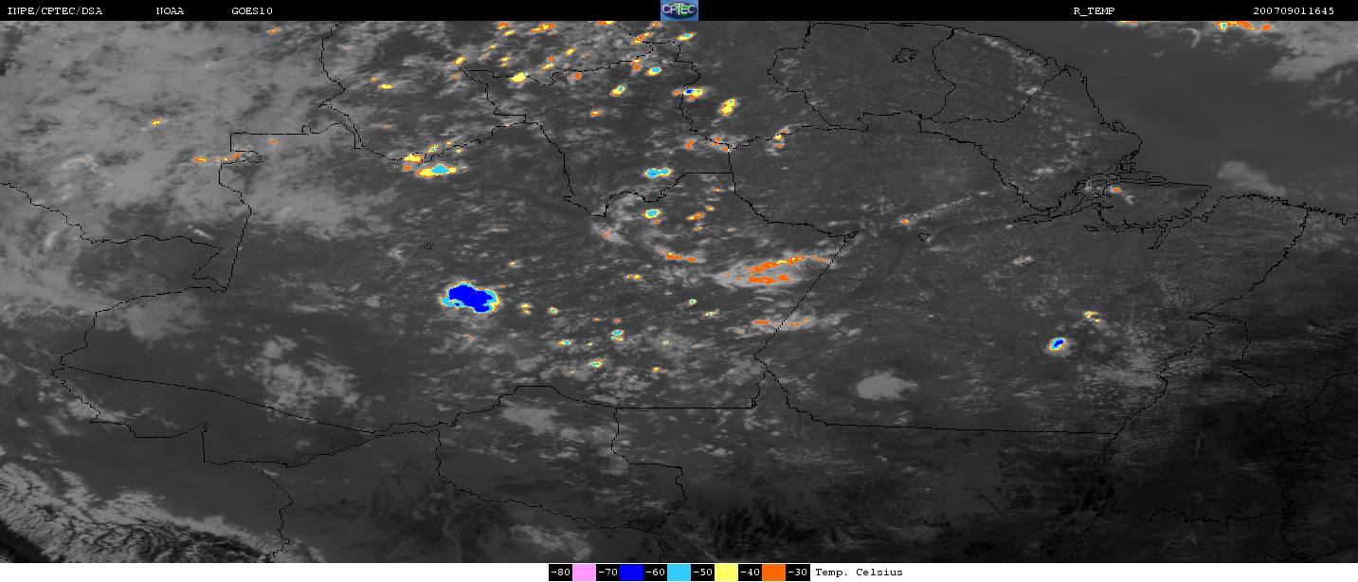
Task: Click the largest dark blue storm cell
Action: (471, 298)
